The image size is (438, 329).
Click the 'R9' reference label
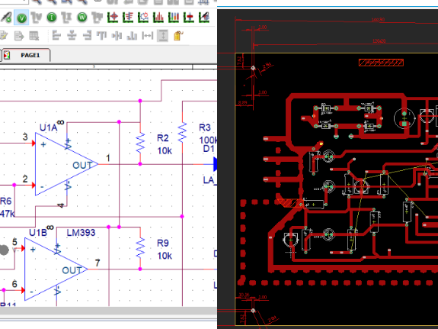(163, 243)
